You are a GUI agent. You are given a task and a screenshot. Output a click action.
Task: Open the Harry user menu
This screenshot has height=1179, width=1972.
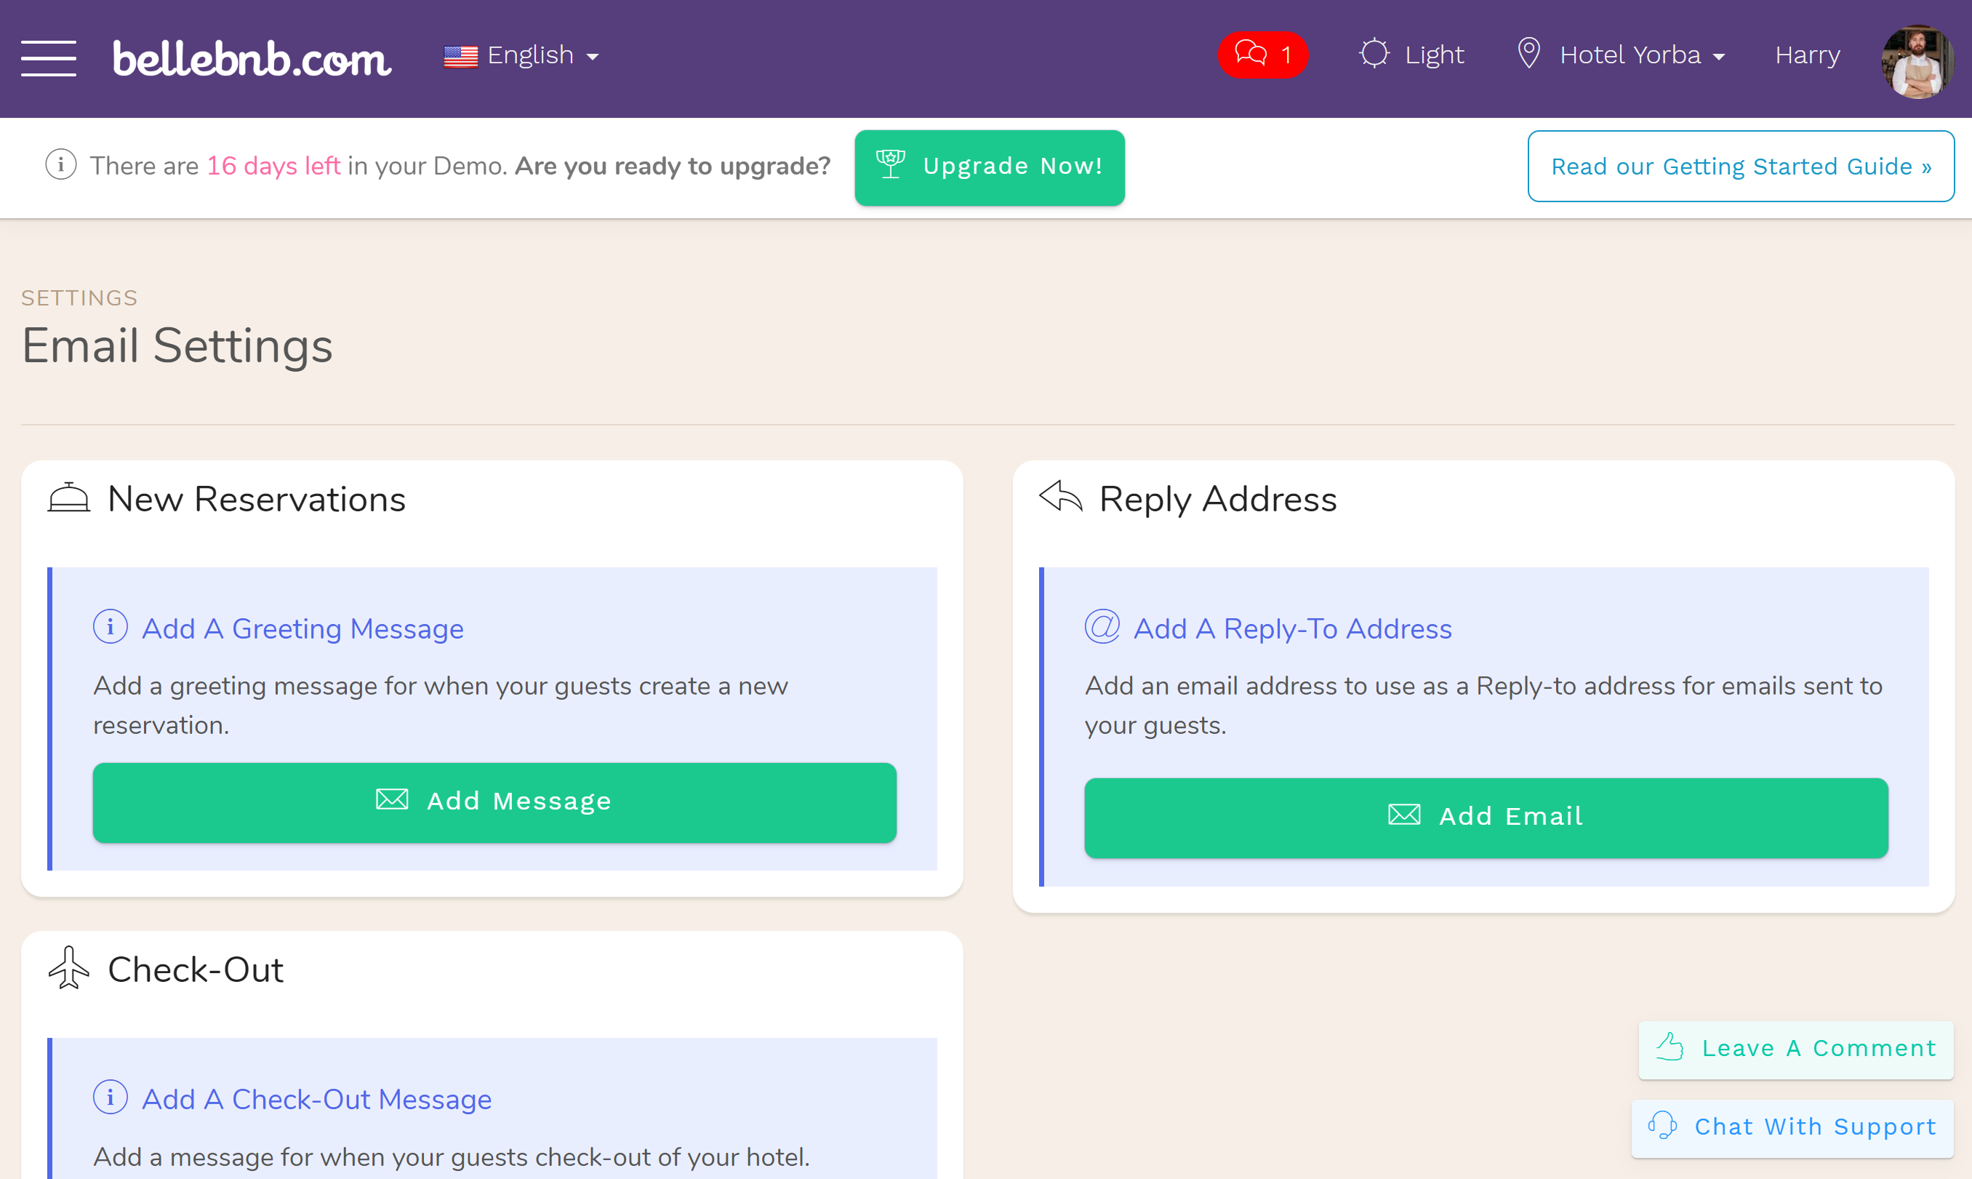[1807, 55]
